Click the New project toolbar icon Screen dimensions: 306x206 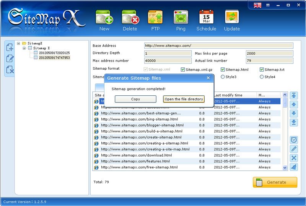pos(104,18)
